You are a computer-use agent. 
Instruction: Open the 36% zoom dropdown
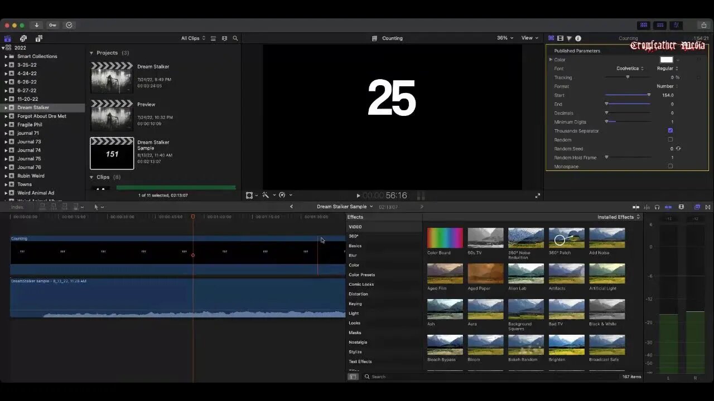505,38
